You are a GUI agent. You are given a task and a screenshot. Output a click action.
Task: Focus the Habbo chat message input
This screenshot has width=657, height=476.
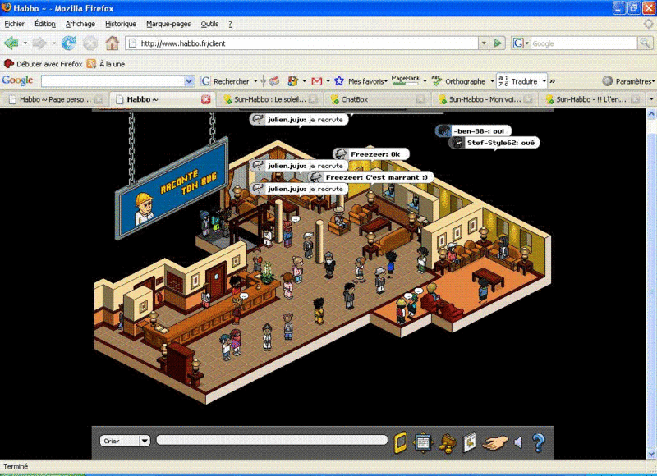pyautogui.click(x=272, y=440)
